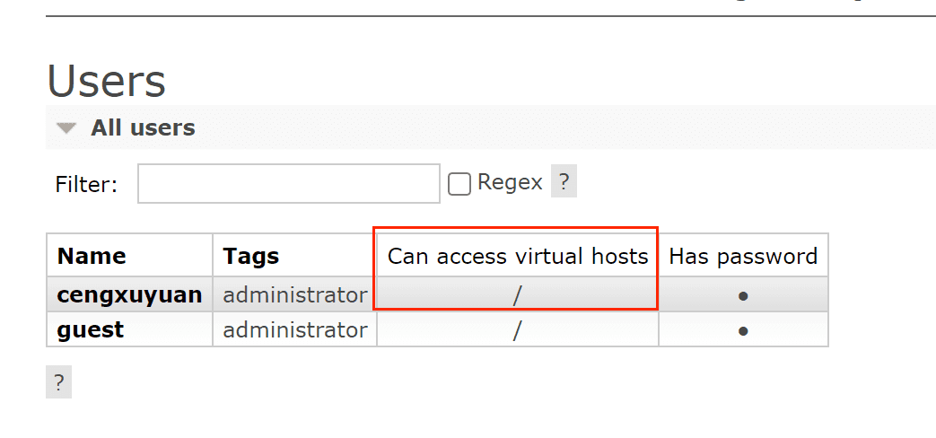The image size is (936, 438).
Task: Open the help icon next to Regex
Action: coord(564,182)
